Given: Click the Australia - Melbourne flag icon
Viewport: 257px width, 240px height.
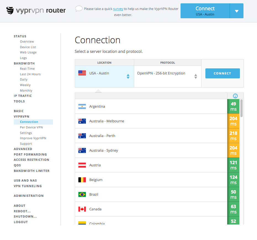Looking at the screenshot, I should [82, 121].
